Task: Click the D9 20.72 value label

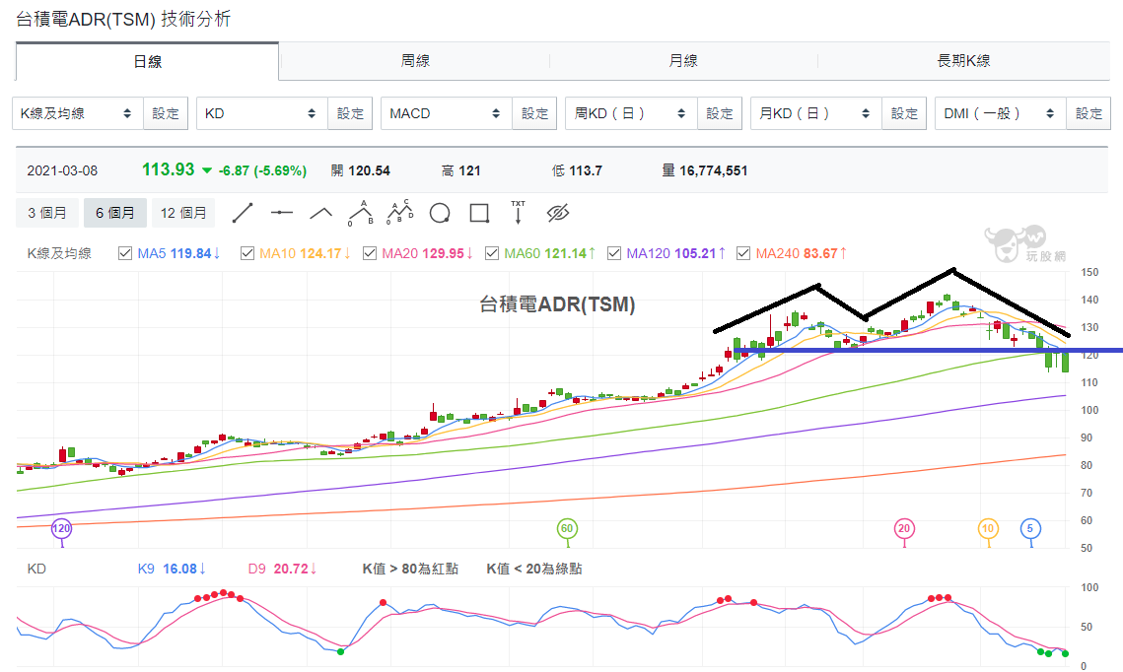Action: click(282, 569)
